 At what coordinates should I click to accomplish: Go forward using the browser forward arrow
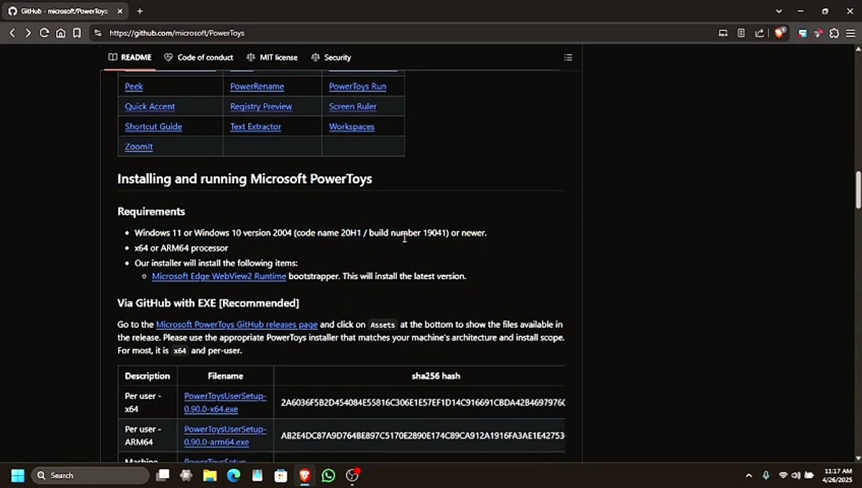[28, 33]
